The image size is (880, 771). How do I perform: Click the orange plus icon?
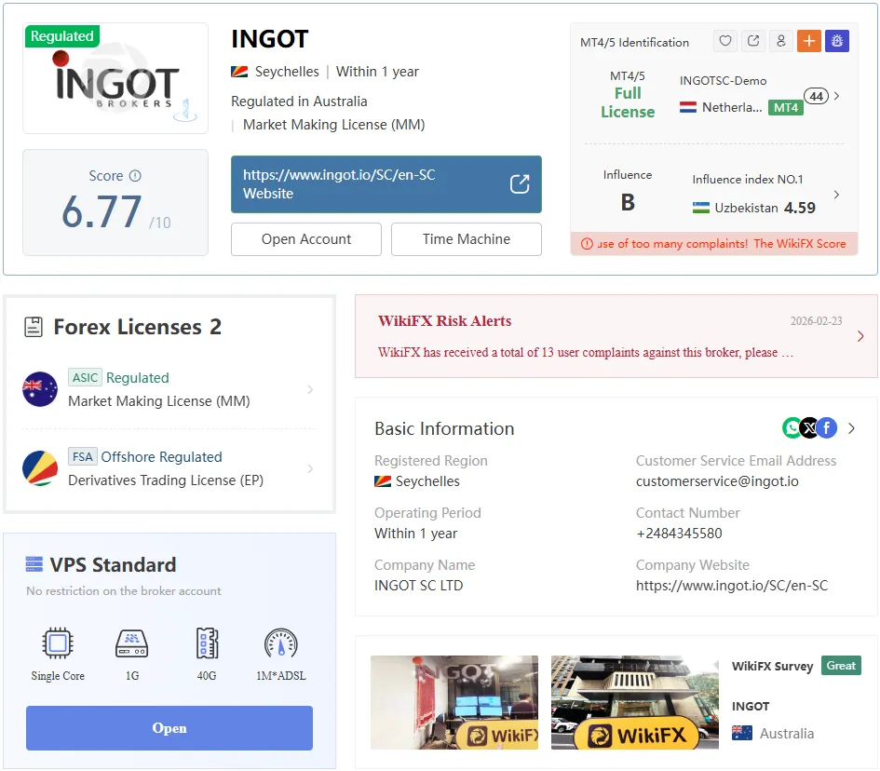(x=808, y=40)
